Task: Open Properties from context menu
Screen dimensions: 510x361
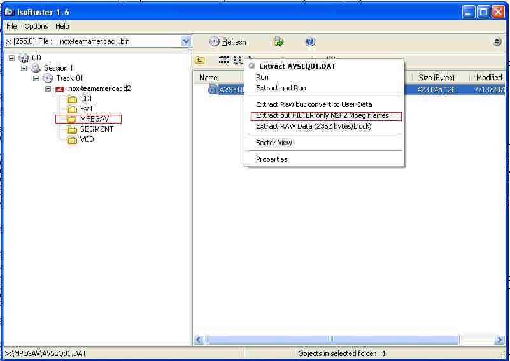Action: [324, 159]
